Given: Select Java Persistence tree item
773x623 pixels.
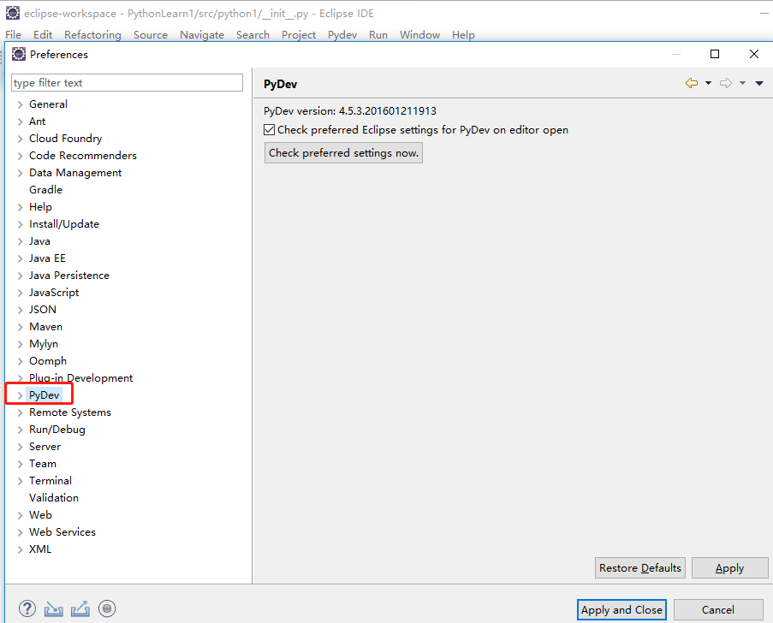Looking at the screenshot, I should [x=69, y=275].
